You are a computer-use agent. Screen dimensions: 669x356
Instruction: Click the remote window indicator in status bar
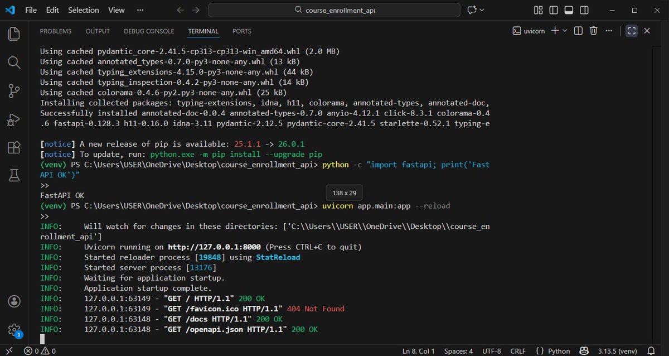9,351
